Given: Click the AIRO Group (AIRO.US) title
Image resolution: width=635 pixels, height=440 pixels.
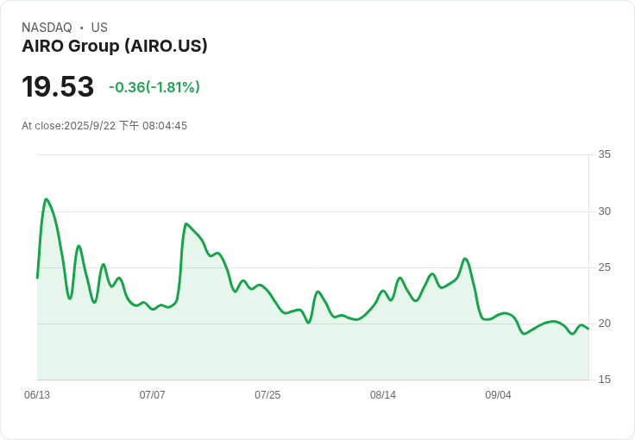Looking at the screenshot, I should tap(115, 46).
